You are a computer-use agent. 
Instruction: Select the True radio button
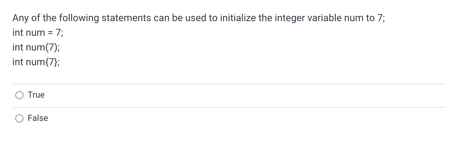[x=19, y=95]
